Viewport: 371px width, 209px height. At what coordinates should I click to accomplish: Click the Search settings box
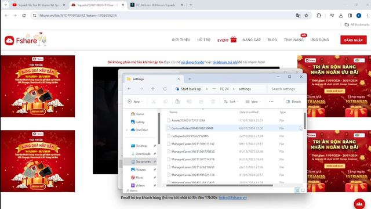(286, 89)
